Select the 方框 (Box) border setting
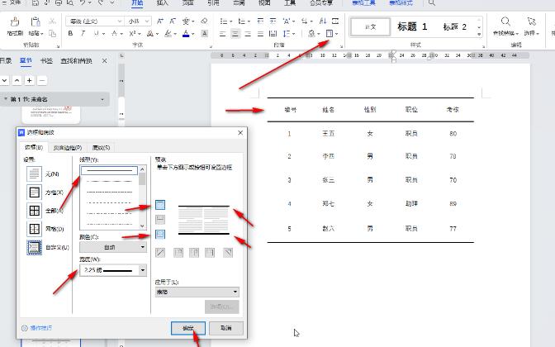The image size is (555, 347). click(35, 192)
